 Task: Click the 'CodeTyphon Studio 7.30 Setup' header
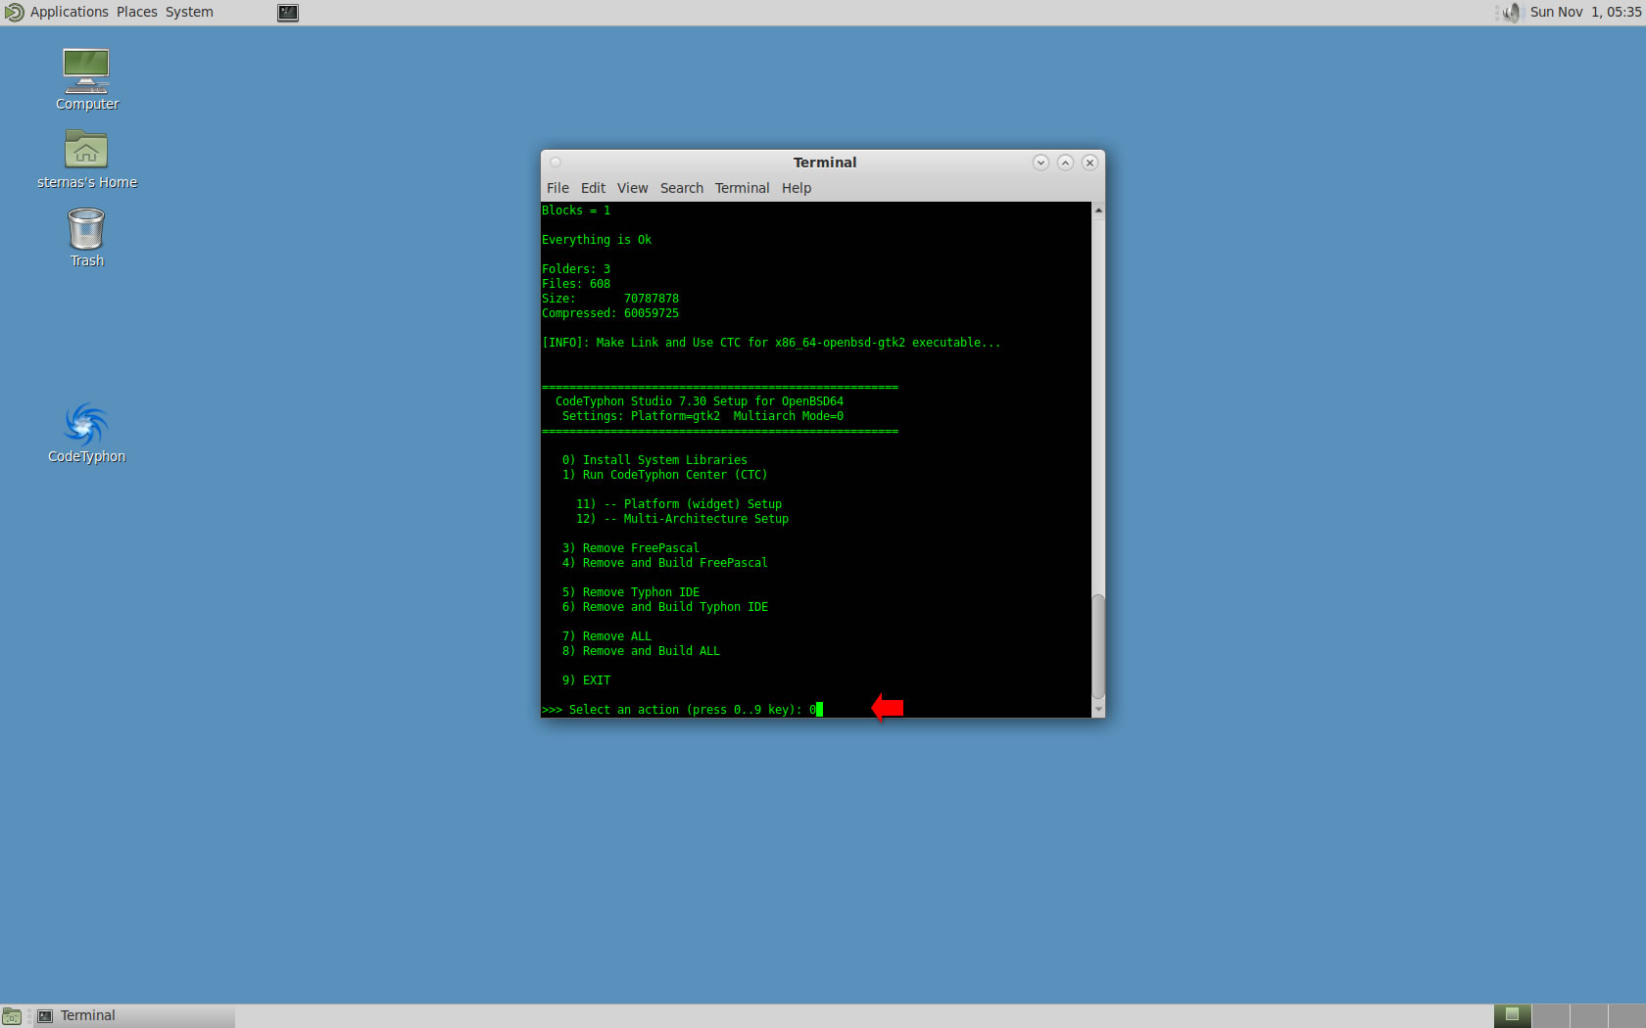(x=700, y=401)
